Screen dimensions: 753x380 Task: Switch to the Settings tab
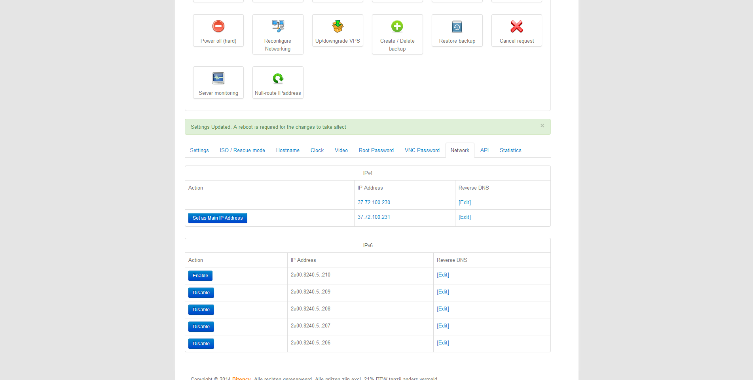click(x=199, y=150)
